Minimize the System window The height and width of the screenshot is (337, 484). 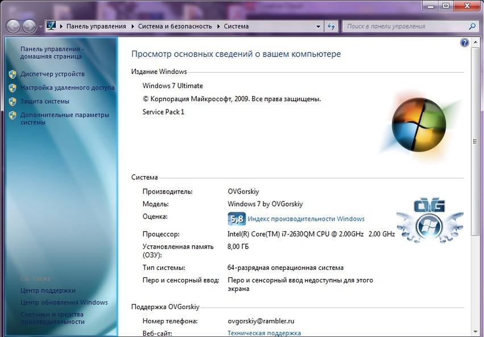coord(431,6)
